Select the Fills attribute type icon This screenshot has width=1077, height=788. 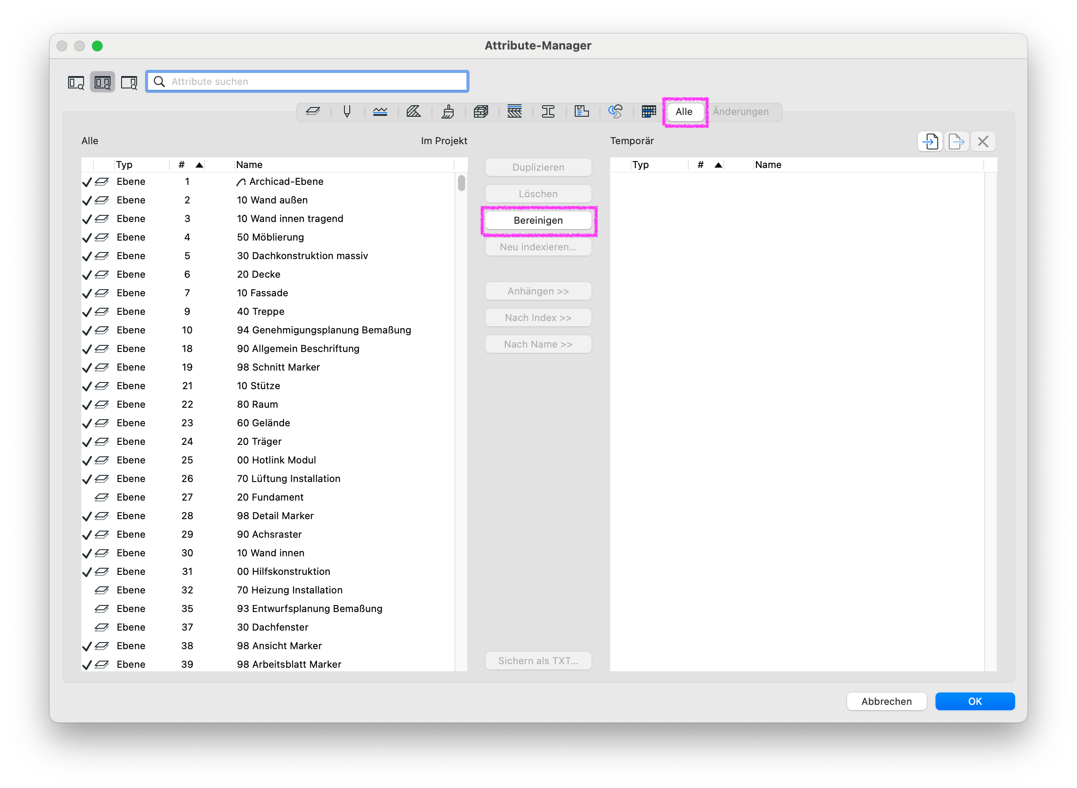(413, 111)
